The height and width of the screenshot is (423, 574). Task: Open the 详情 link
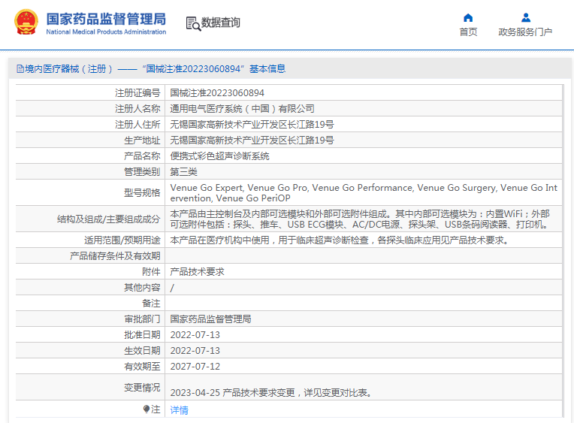tap(179, 409)
